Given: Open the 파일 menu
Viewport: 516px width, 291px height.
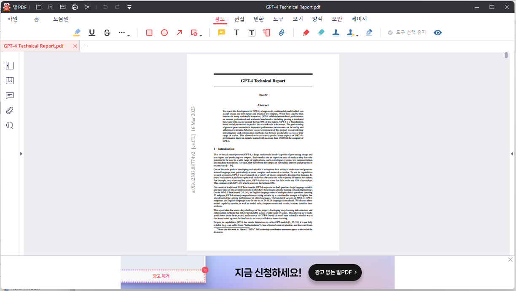Looking at the screenshot, I should (x=13, y=19).
